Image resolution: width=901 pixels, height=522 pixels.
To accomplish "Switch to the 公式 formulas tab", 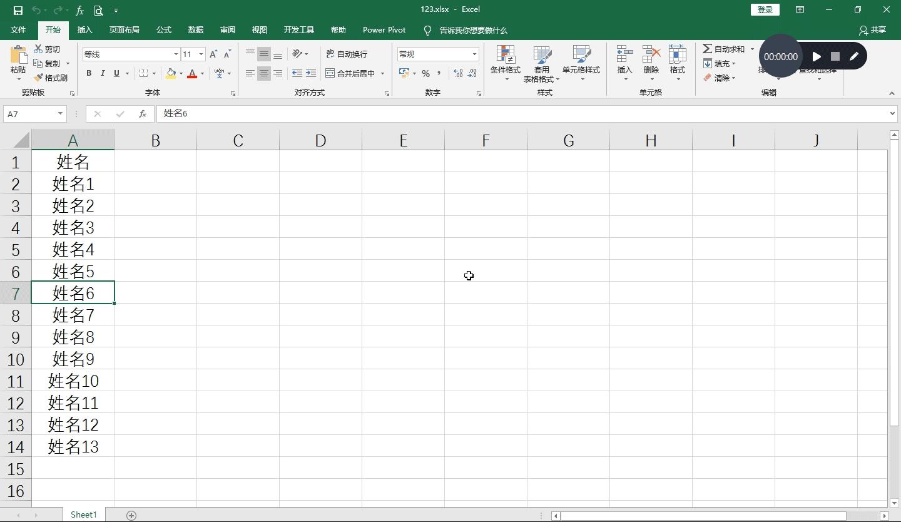I will click(x=164, y=30).
